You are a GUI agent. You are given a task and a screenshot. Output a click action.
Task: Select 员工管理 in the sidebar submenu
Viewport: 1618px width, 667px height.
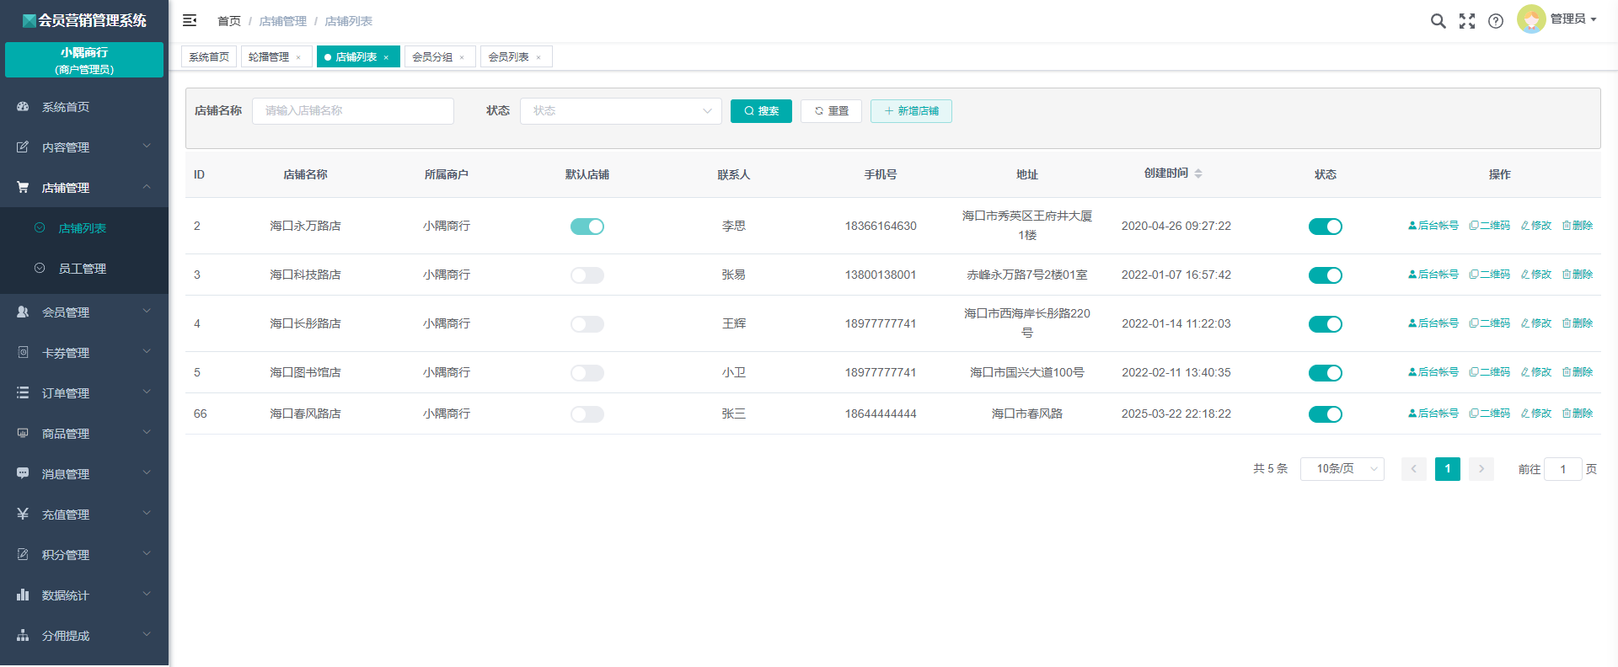tap(84, 269)
